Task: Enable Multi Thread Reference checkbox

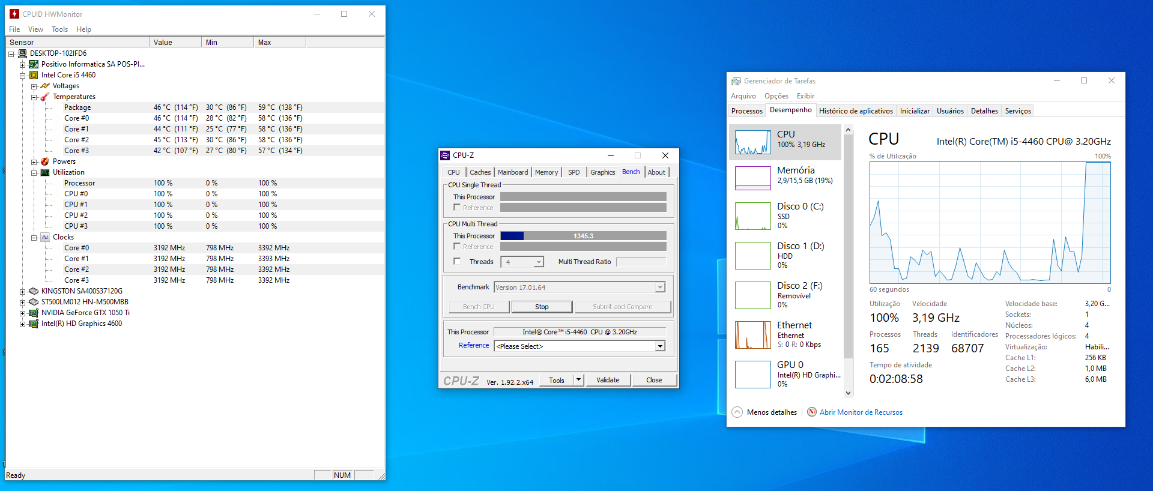Action: coord(457,246)
